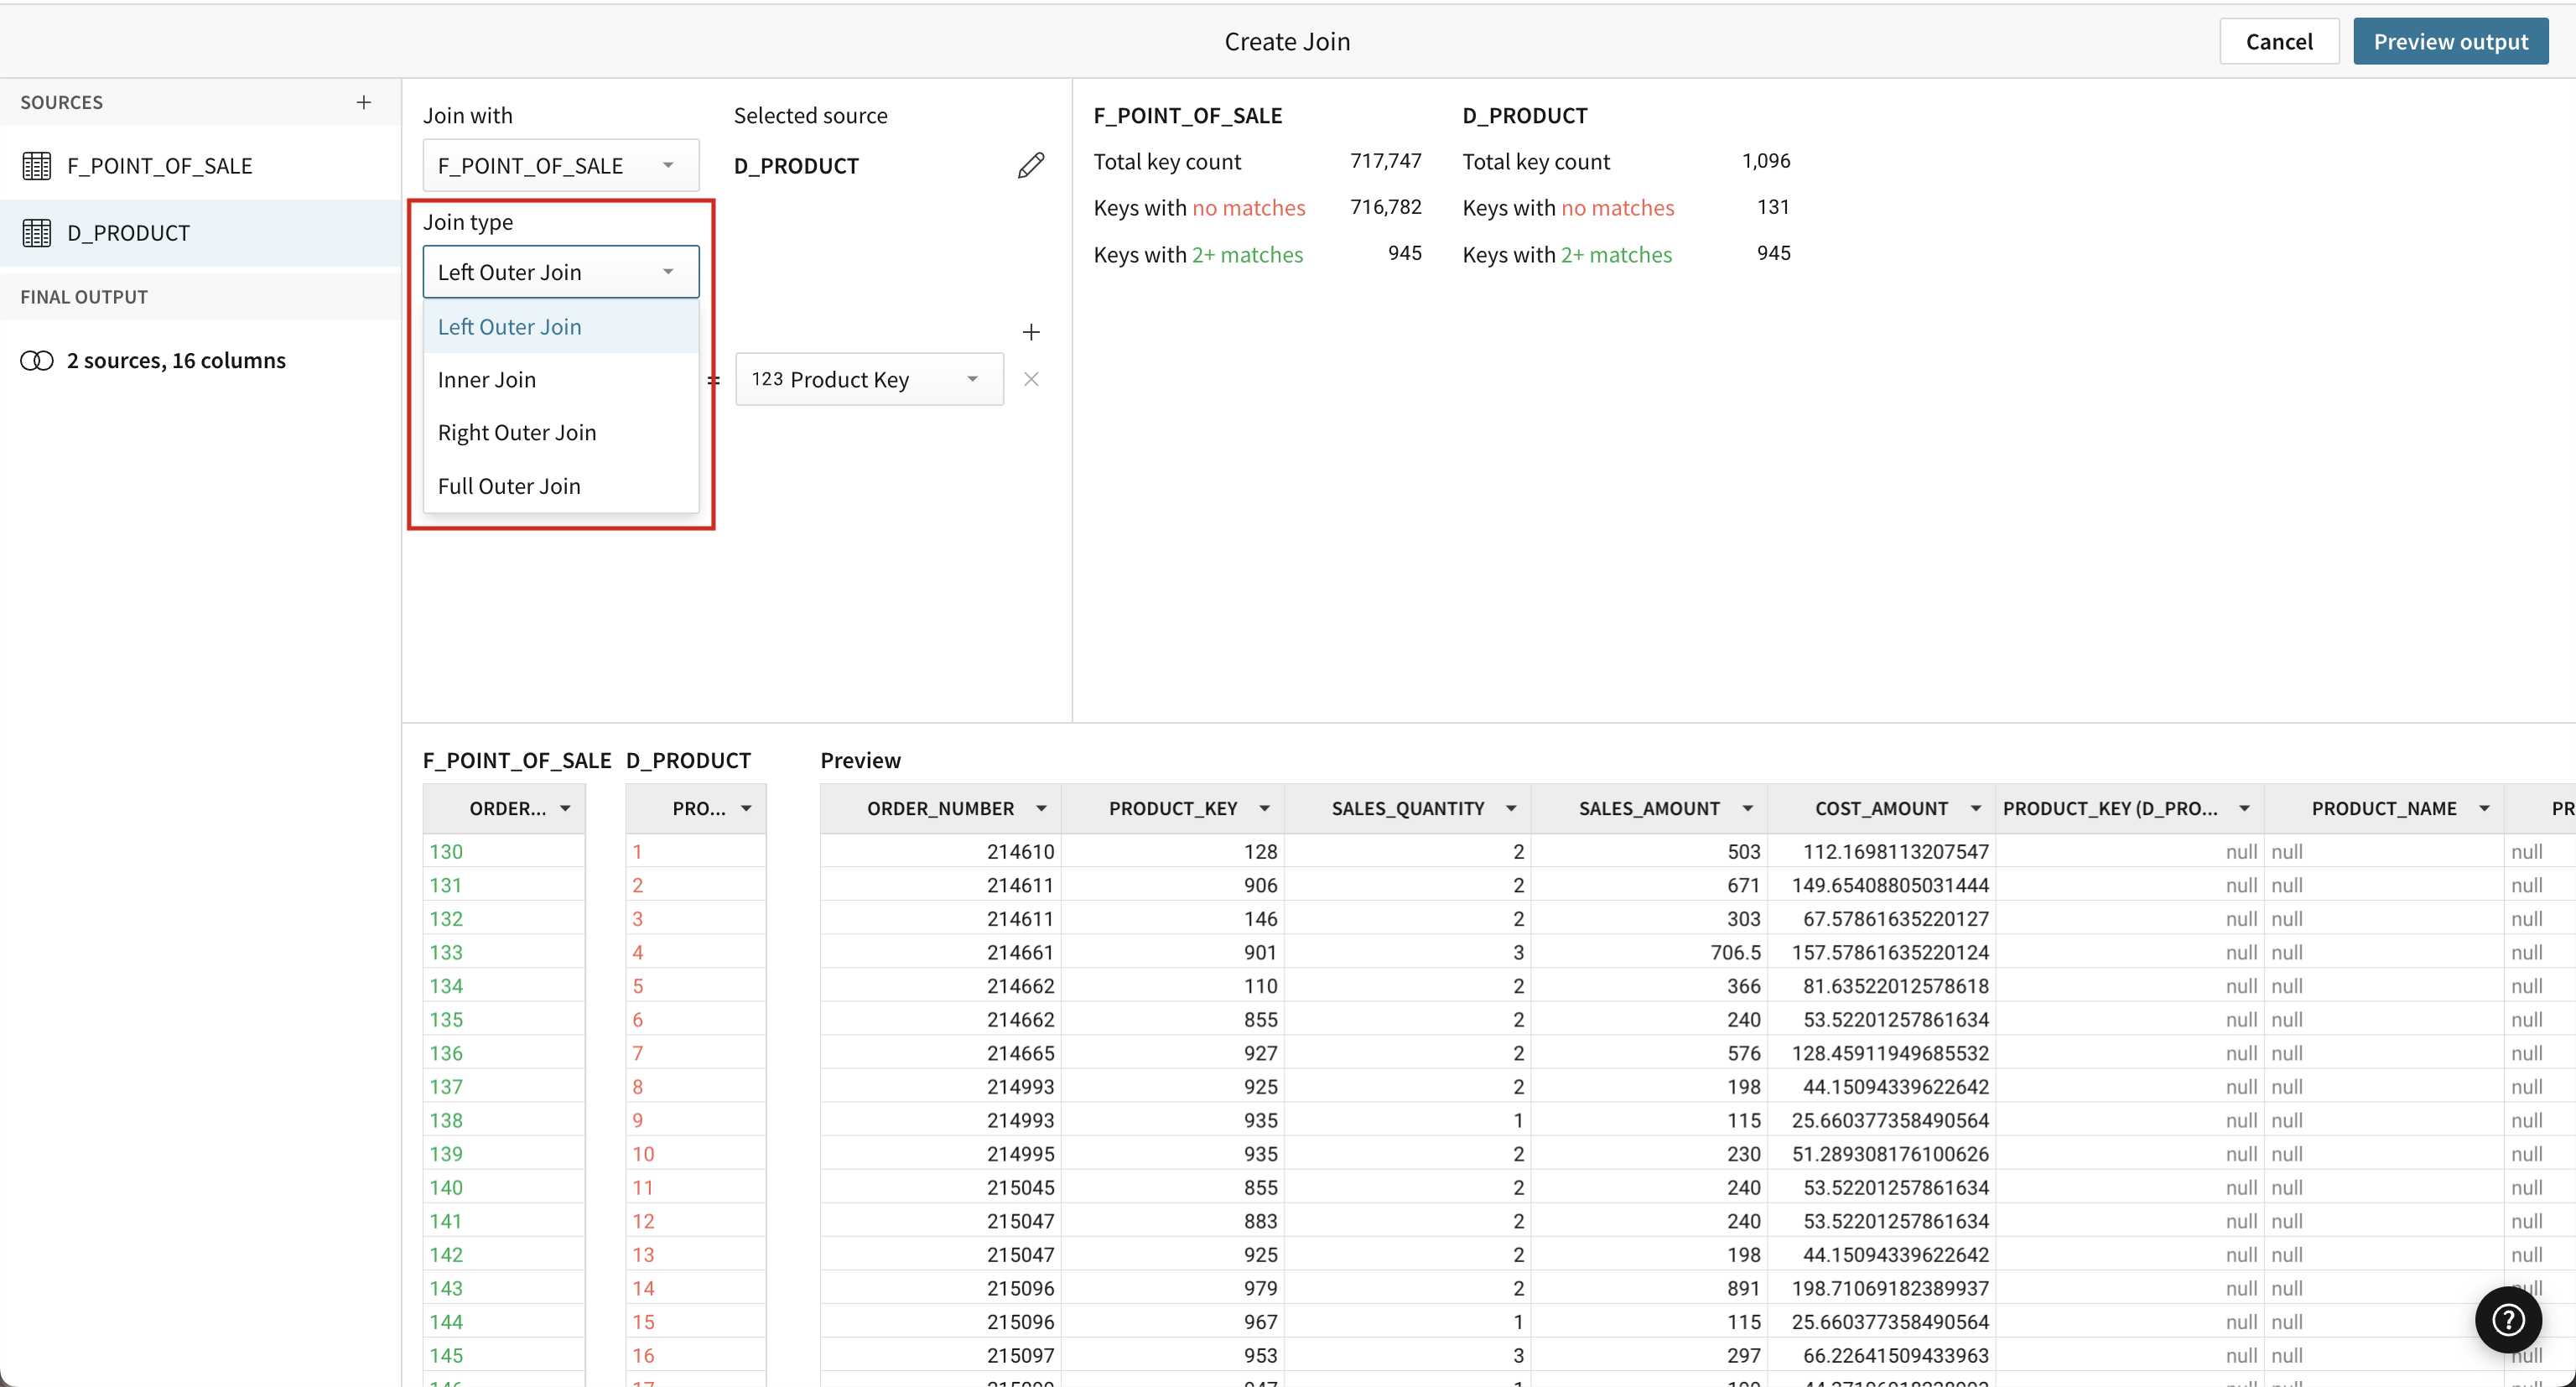Open the Product Key column dropdown

[869, 379]
